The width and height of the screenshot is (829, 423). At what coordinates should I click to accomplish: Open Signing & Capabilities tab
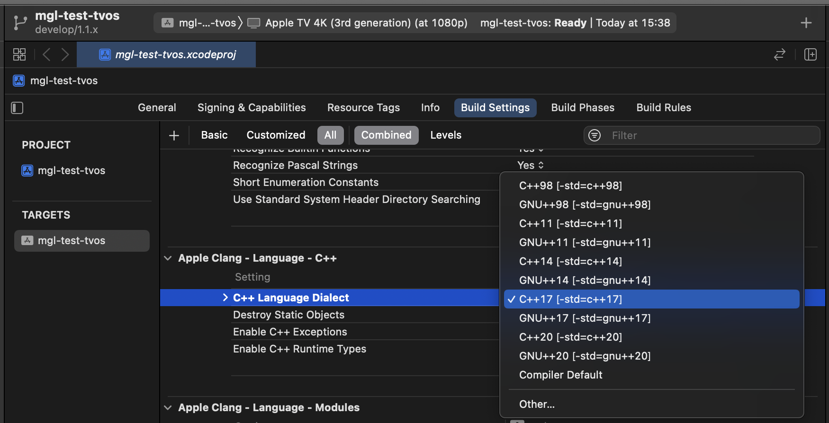tap(252, 108)
